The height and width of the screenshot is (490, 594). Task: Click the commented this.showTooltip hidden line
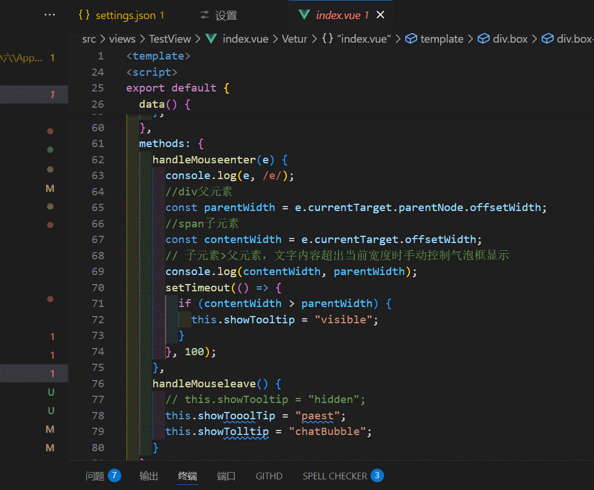point(265,400)
